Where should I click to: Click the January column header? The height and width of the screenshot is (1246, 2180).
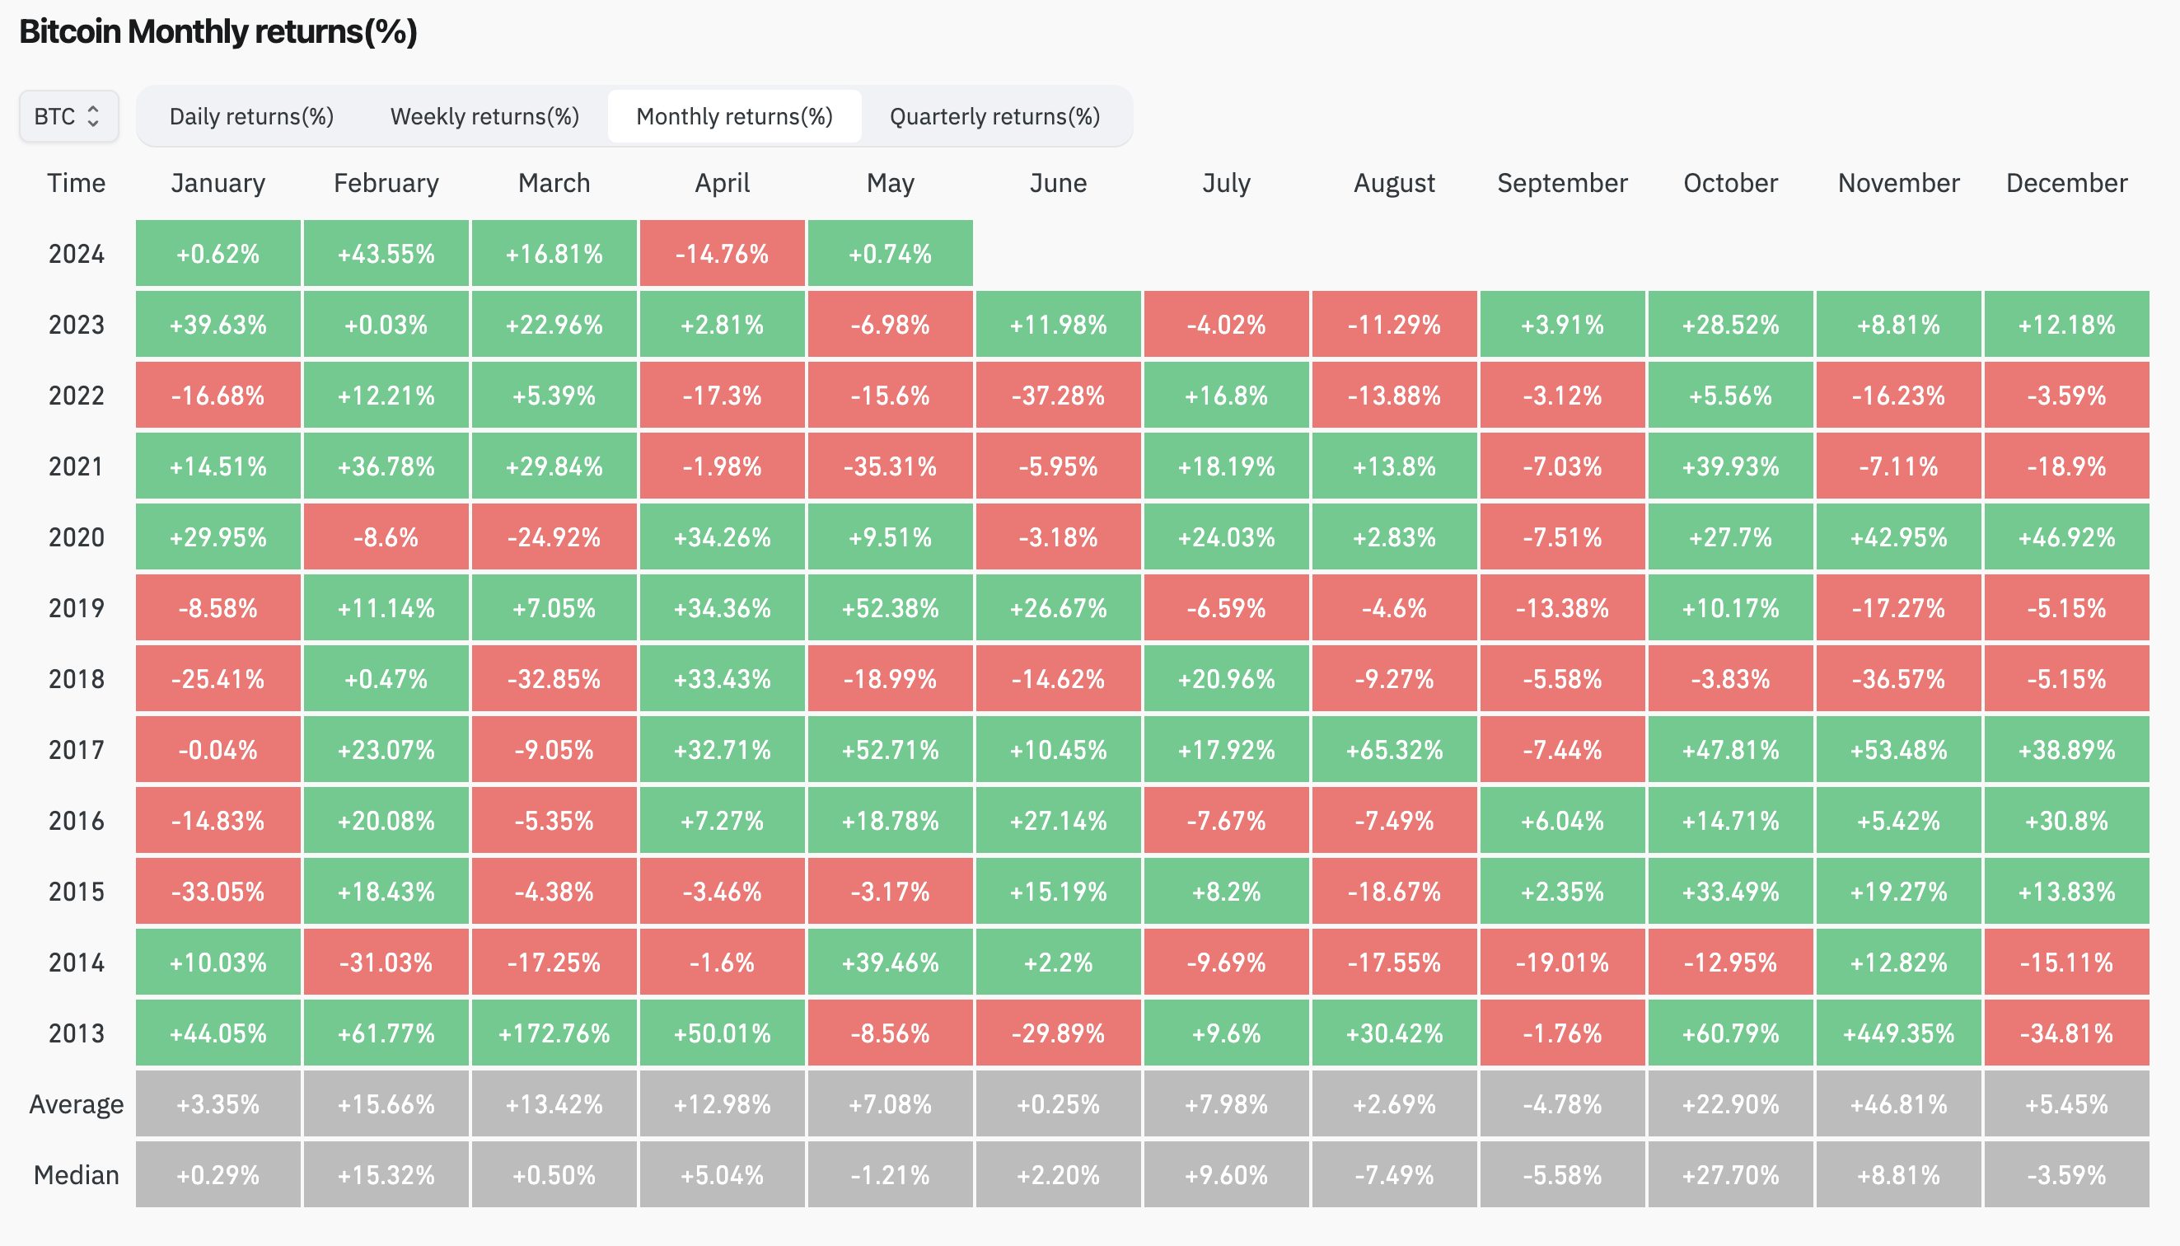218,183
